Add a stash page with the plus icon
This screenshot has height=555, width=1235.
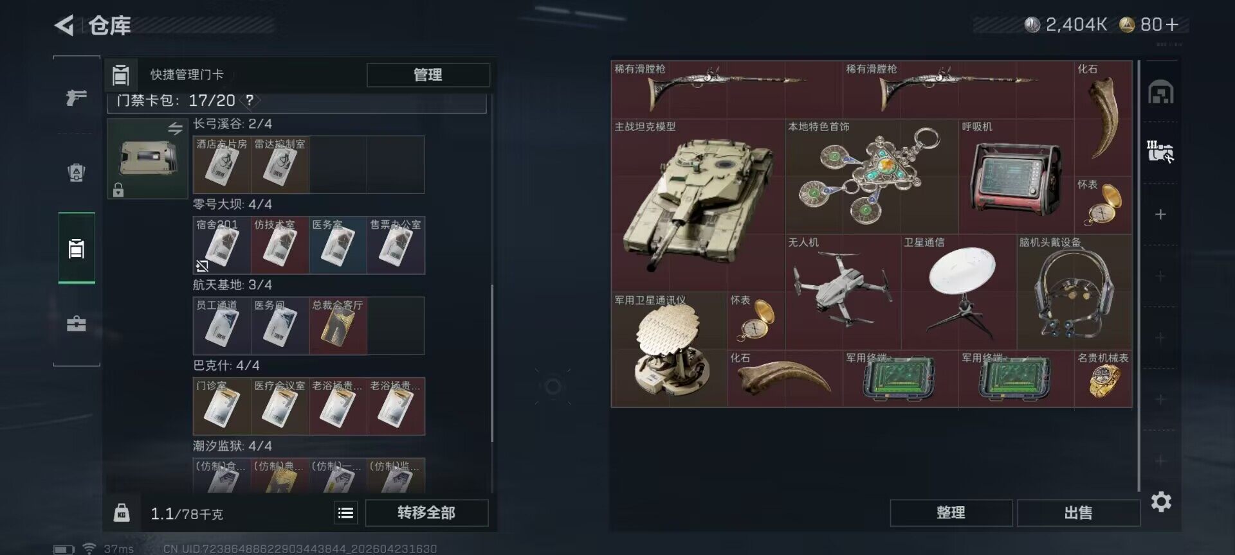tap(1160, 215)
